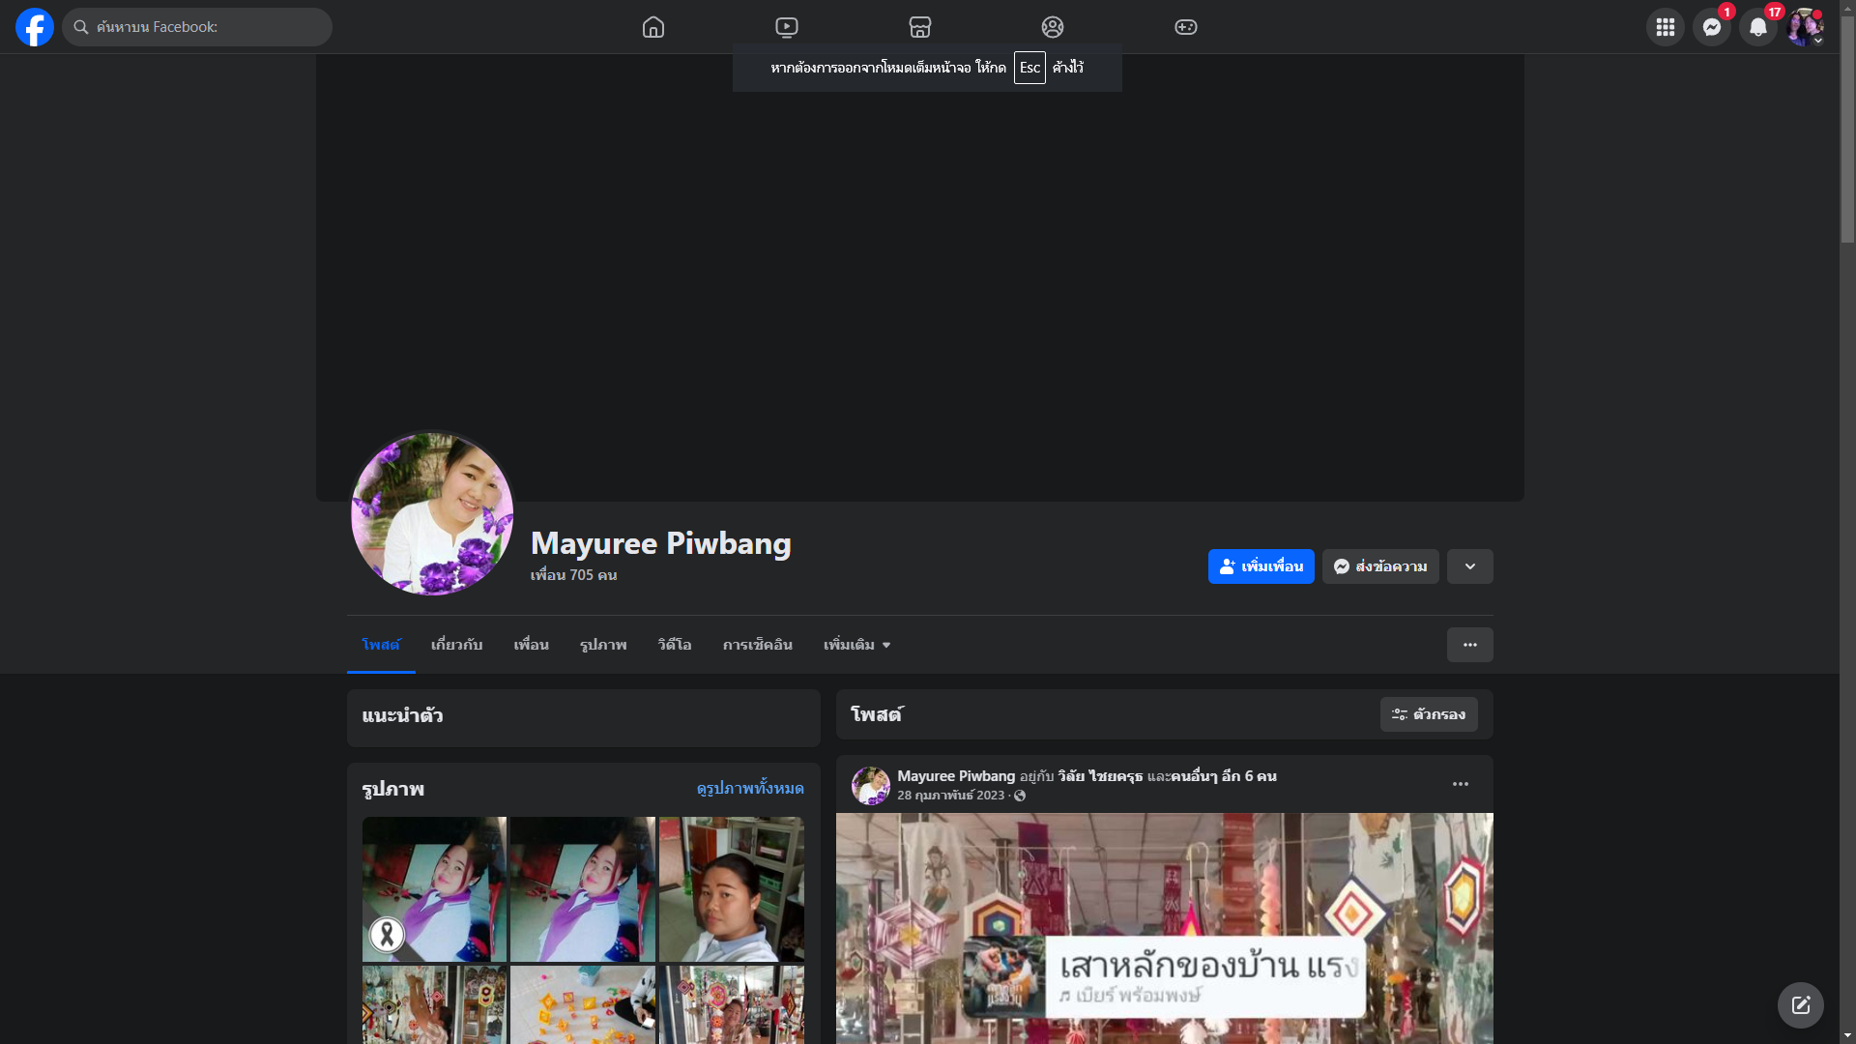Open posts ตัวกรอง filter button
1856x1044 pixels.
pos(1428,714)
